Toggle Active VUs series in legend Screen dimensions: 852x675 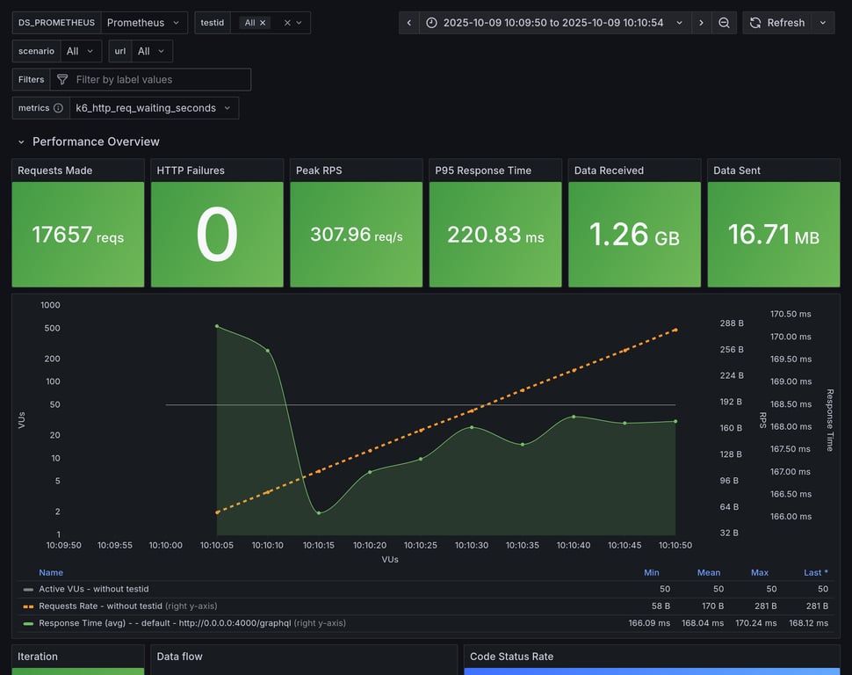[94, 589]
